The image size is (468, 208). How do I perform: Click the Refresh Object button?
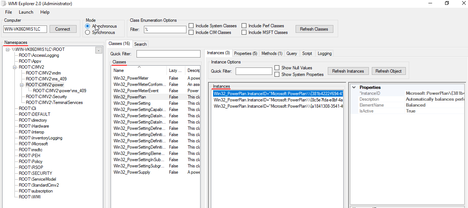pyautogui.click(x=388, y=71)
